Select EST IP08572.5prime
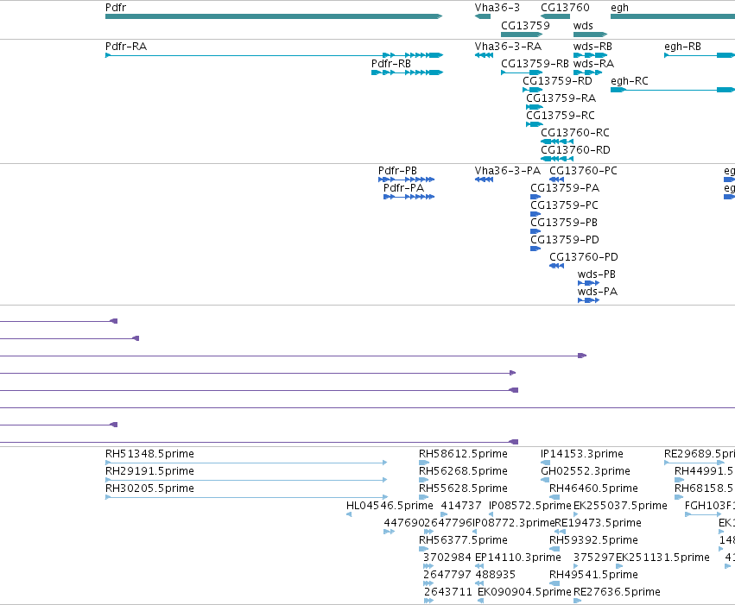The width and height of the screenshot is (735, 605). click(x=491, y=514)
